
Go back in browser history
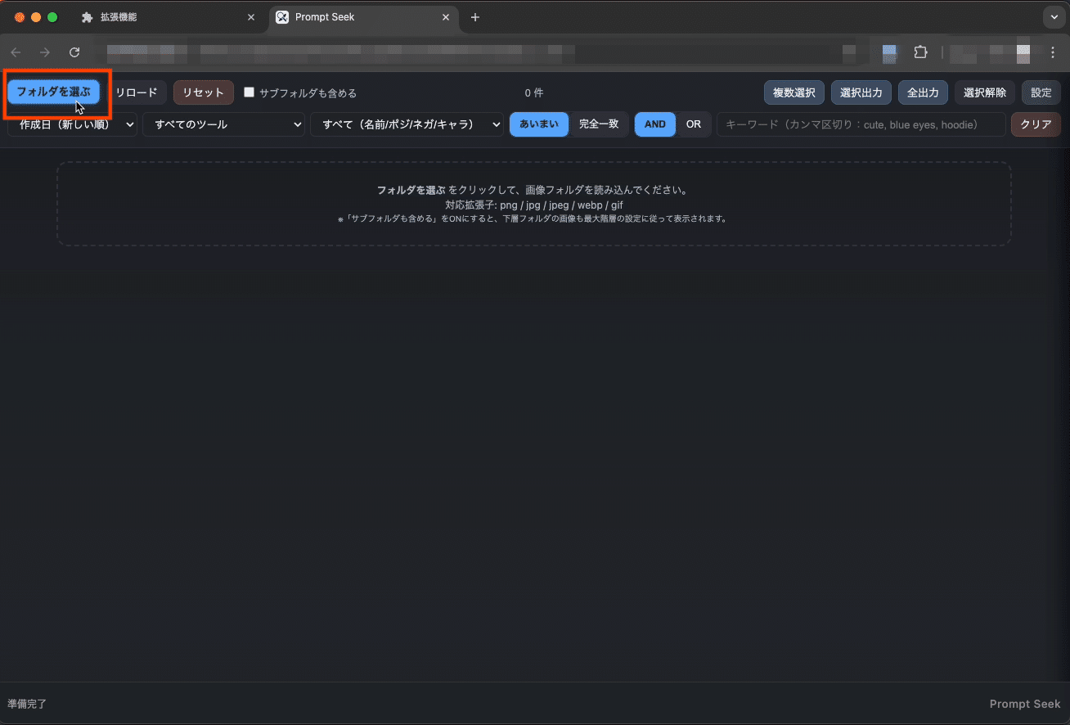[x=16, y=52]
